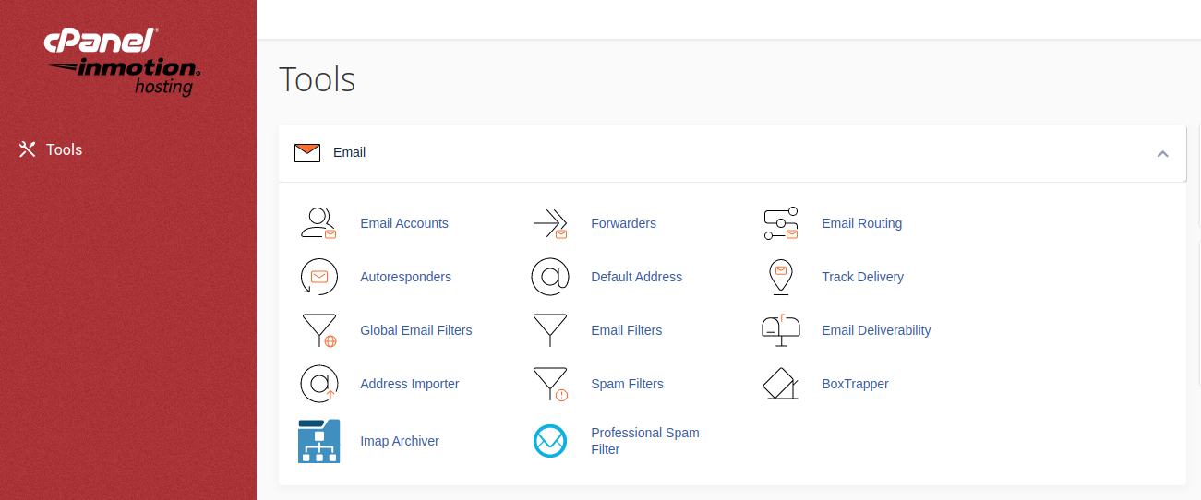Select the Autoresponders icon
The image size is (1201, 500).
point(318,277)
